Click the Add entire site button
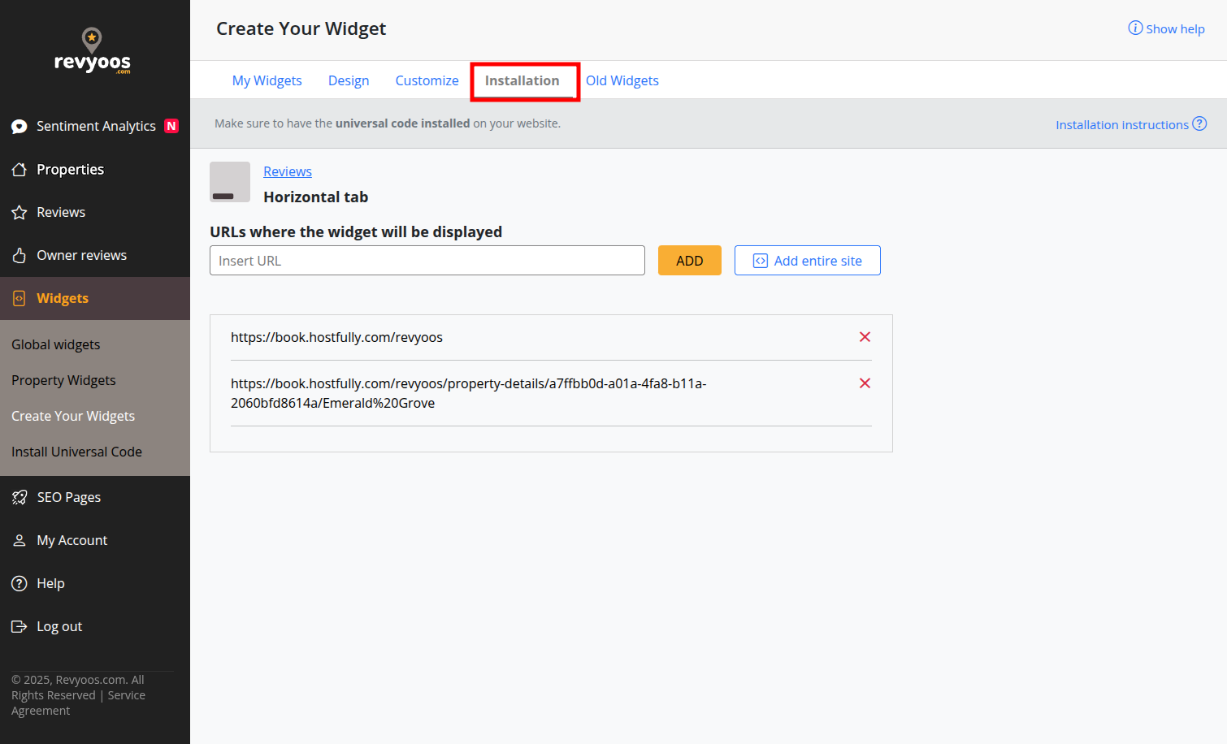 point(808,261)
